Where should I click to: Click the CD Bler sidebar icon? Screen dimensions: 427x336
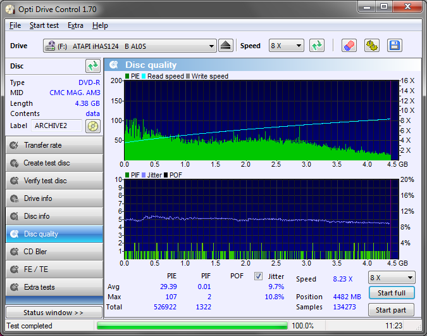14,252
